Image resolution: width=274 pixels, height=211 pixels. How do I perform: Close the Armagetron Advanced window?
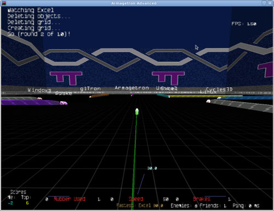(270, 3)
